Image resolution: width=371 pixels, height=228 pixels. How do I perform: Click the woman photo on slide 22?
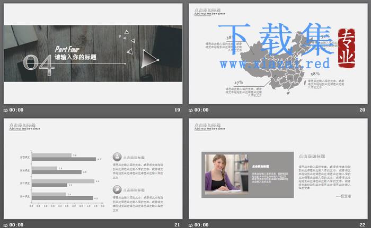(227, 175)
